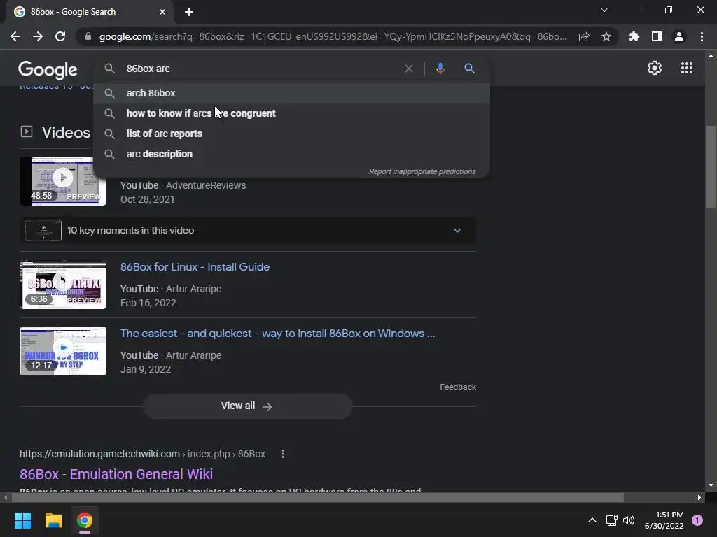Screen dimensions: 717x537
Task: Click the View all videos button
Action: 247,406
